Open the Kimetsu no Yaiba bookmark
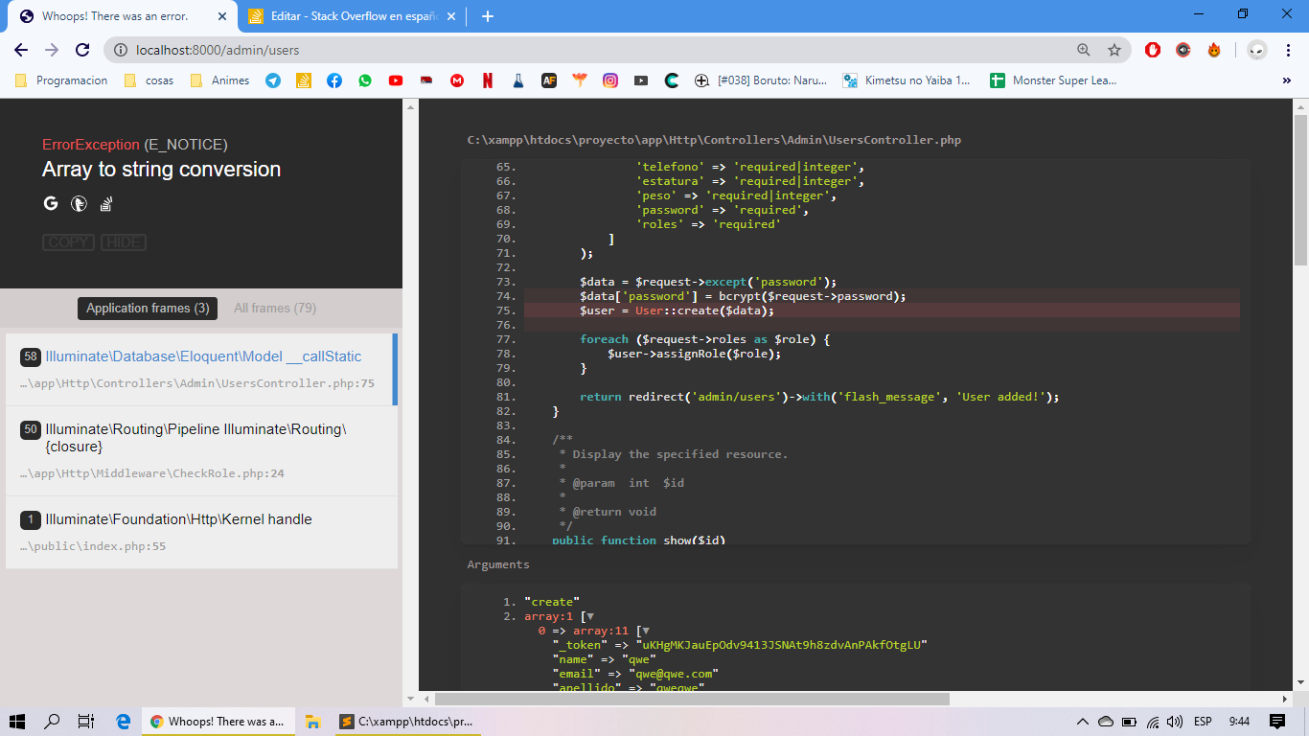 click(907, 80)
